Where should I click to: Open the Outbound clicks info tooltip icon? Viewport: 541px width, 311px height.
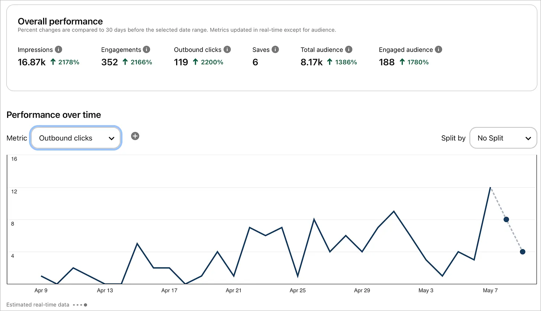click(227, 49)
